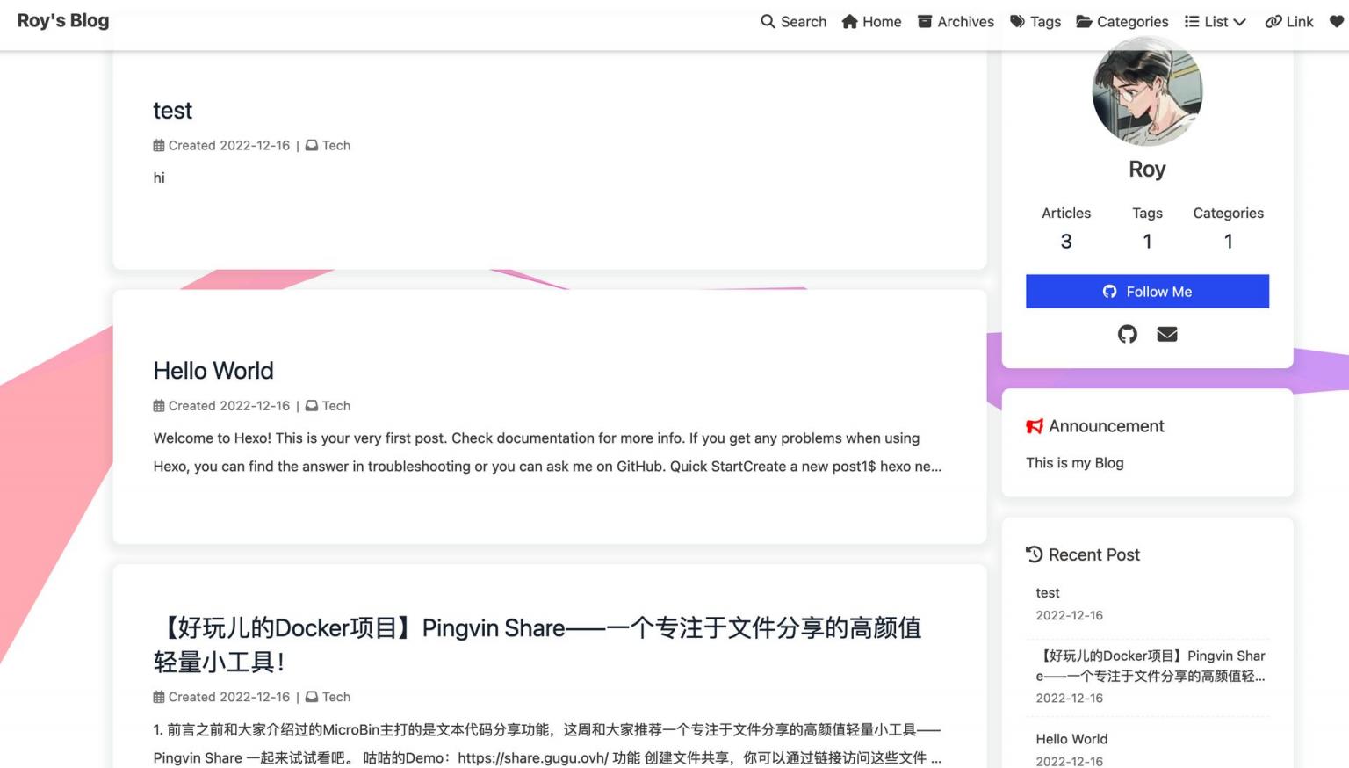
Task: Click Tech category under Hello World post
Action: point(335,406)
